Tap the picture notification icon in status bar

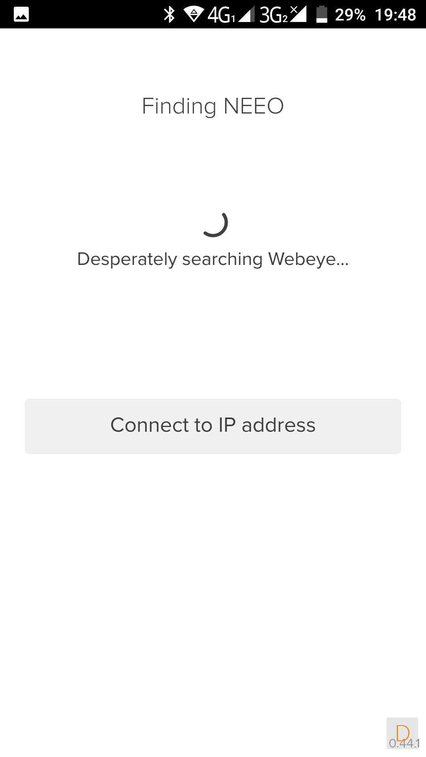(x=21, y=15)
